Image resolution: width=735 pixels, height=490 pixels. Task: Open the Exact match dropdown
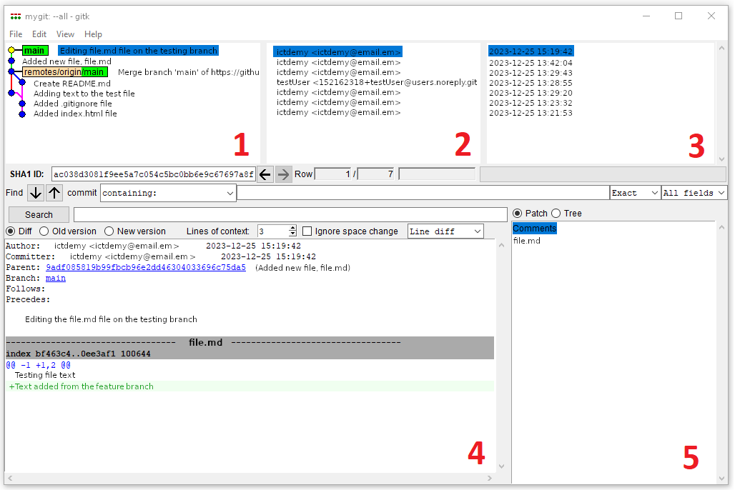point(634,193)
